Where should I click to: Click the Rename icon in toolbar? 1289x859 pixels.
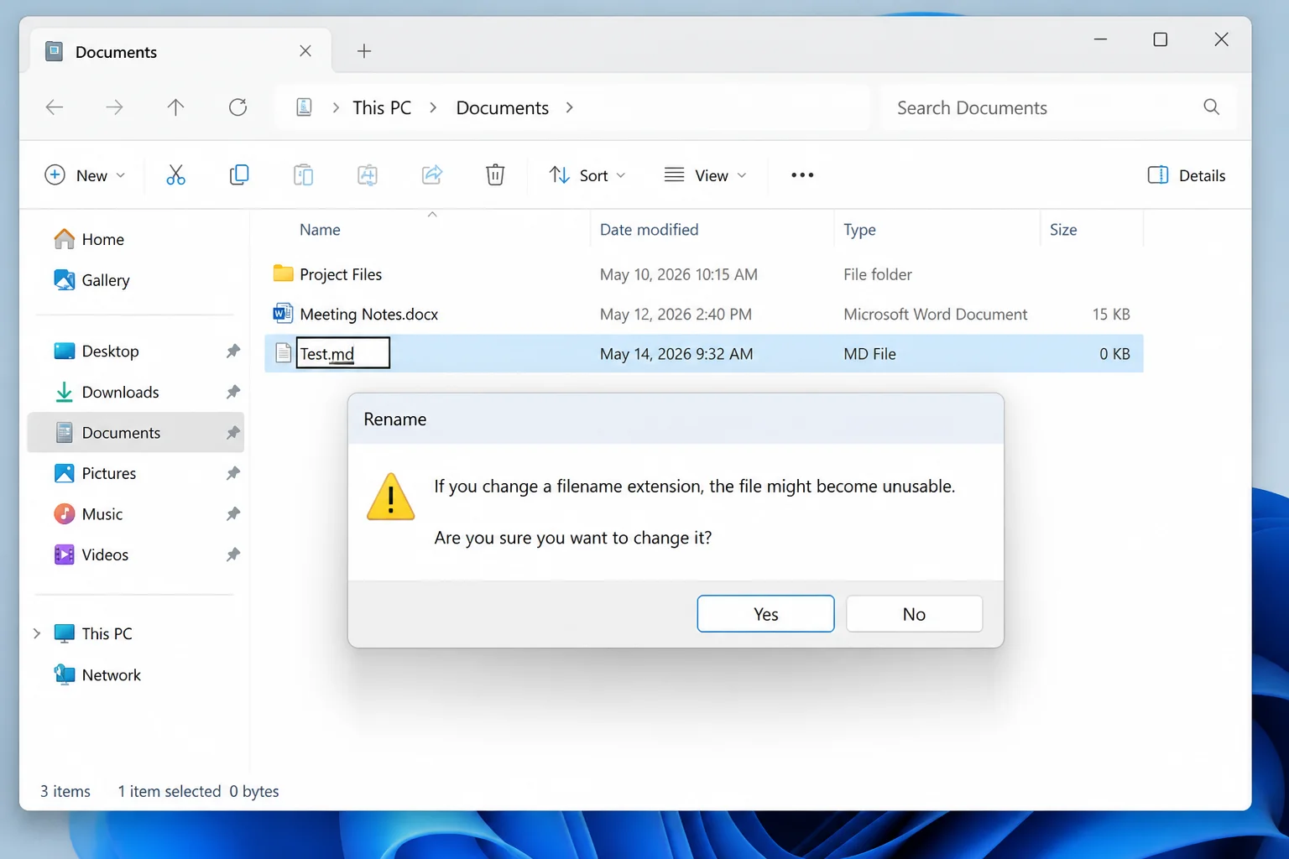pos(368,175)
